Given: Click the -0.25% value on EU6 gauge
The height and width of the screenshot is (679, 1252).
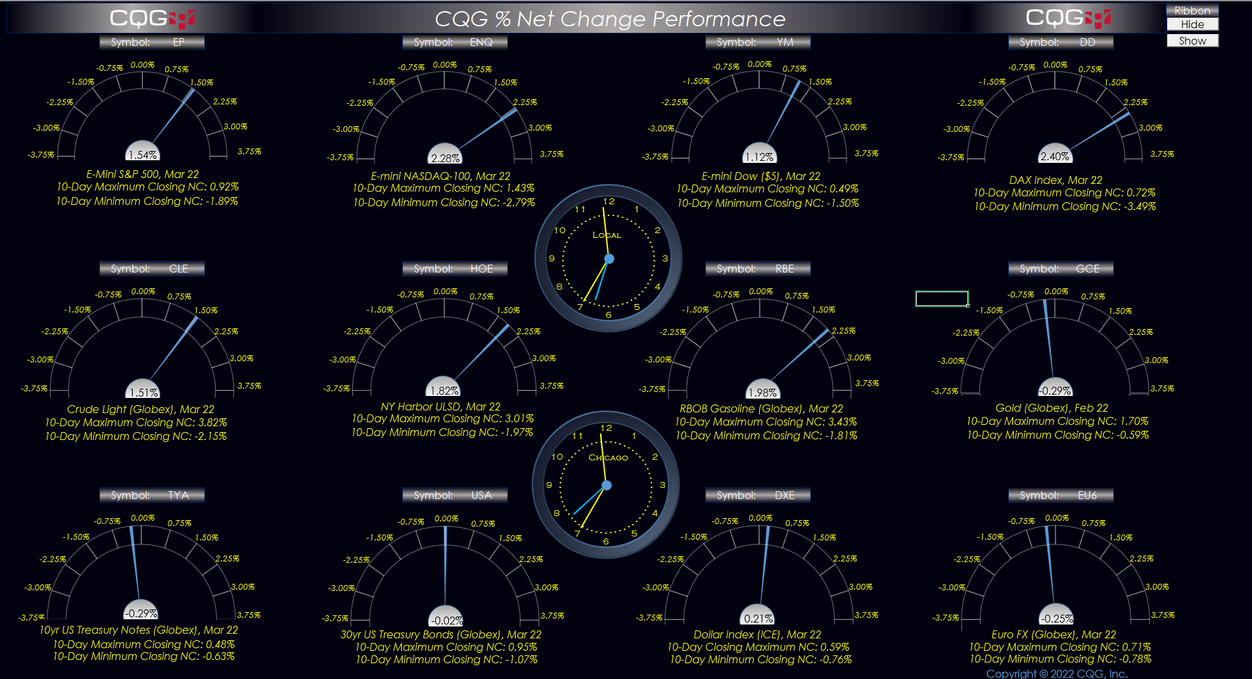Looking at the screenshot, I should (x=1056, y=619).
